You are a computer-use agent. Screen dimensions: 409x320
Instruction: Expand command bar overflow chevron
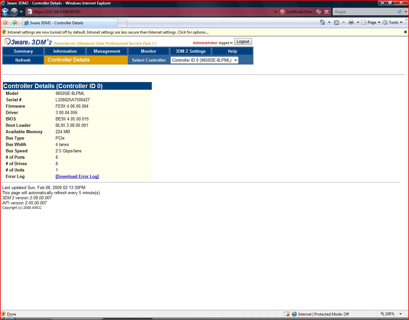[x=406, y=20]
